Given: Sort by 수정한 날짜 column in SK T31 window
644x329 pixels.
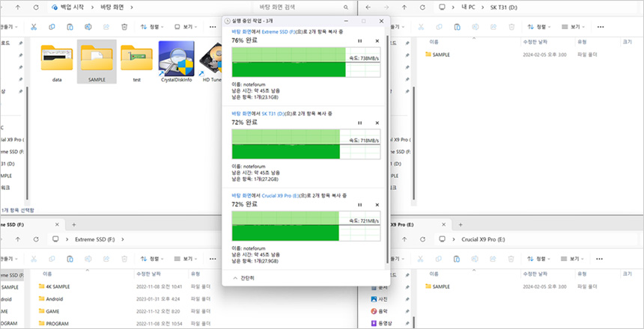Looking at the screenshot, I should 534,42.
